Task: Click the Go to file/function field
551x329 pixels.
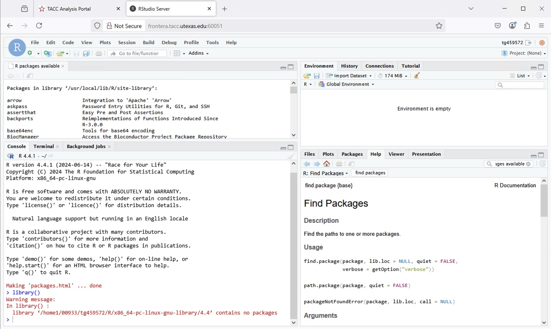Action: pyautogui.click(x=138, y=53)
